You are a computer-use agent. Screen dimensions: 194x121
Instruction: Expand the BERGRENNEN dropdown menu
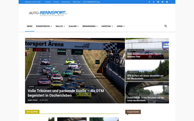click(90, 26)
